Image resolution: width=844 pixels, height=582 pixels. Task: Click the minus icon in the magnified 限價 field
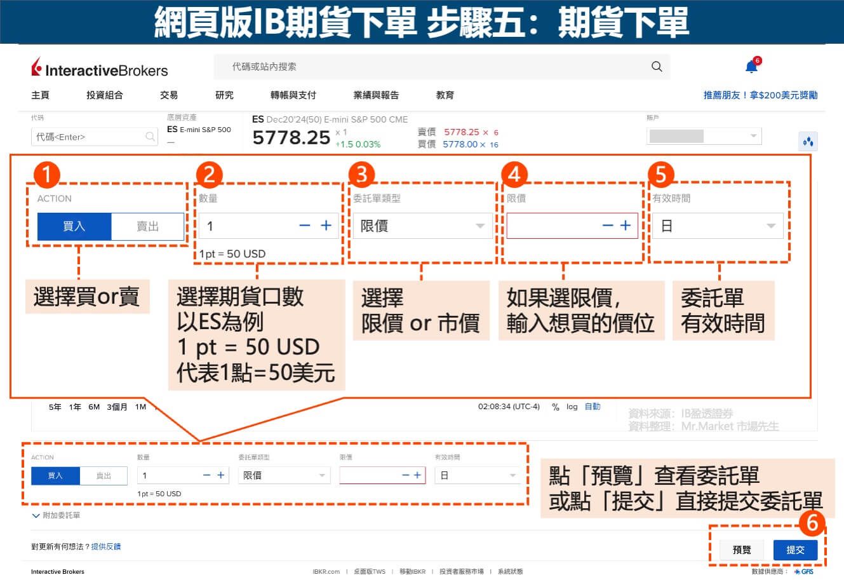[x=608, y=226]
